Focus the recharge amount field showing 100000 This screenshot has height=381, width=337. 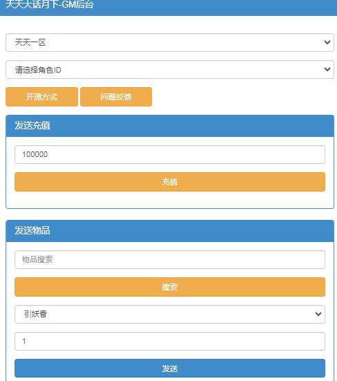[170, 154]
